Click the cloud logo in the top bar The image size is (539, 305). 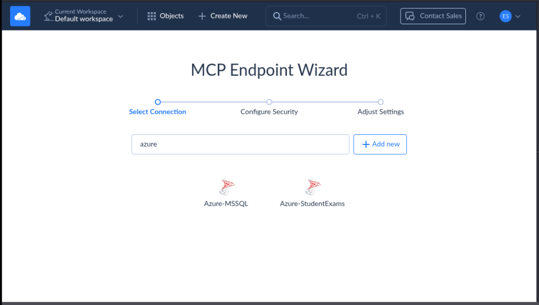tap(19, 16)
